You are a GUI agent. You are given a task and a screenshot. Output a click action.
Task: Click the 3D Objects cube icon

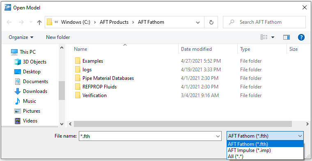click(18, 62)
